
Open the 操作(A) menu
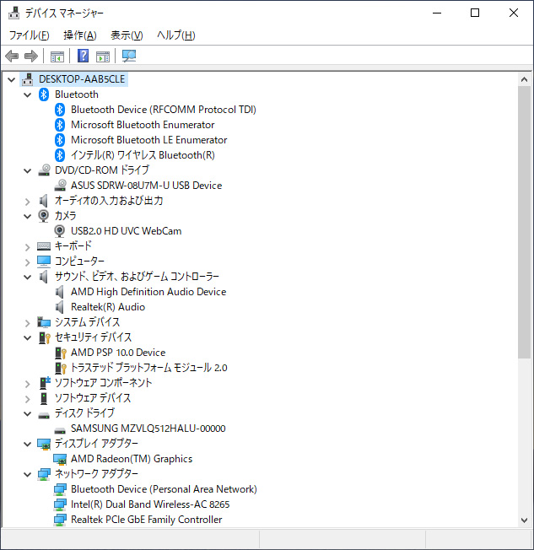(80, 35)
